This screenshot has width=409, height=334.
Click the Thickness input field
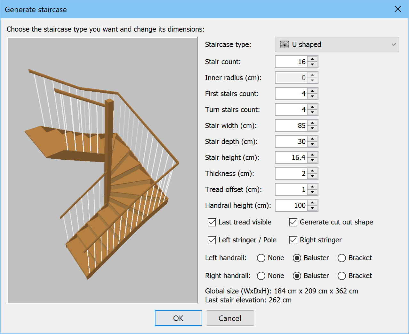pos(291,173)
